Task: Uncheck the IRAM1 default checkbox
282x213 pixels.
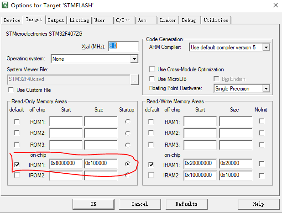Action: (x=151, y=165)
